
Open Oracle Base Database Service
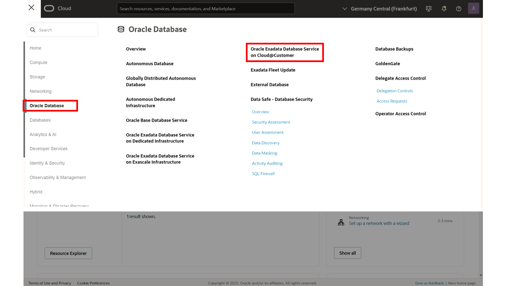coord(156,120)
